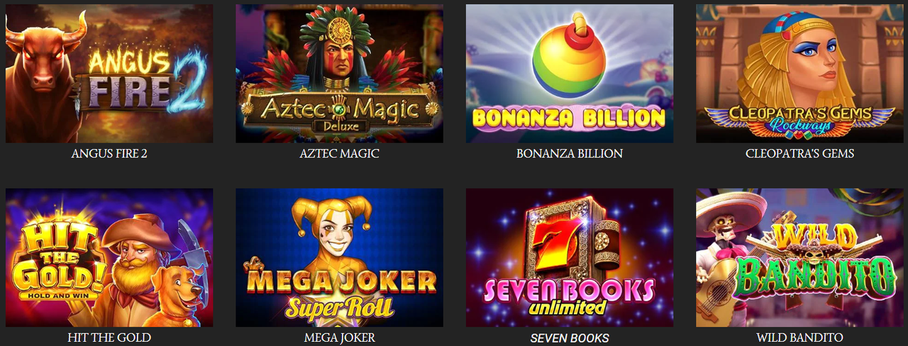This screenshot has height=346, width=908.
Task: Open the Wild Bandito game thumbnail
Action: pos(799,257)
